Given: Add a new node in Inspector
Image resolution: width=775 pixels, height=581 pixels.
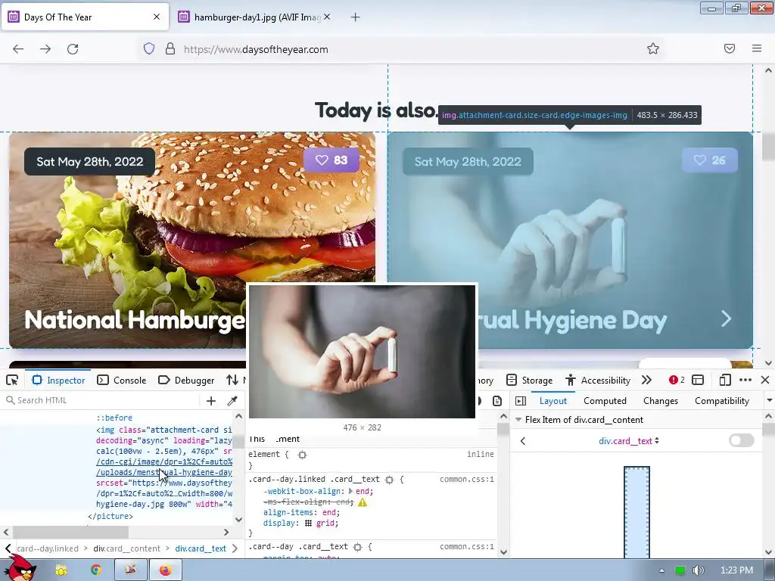Looking at the screenshot, I should tap(211, 401).
